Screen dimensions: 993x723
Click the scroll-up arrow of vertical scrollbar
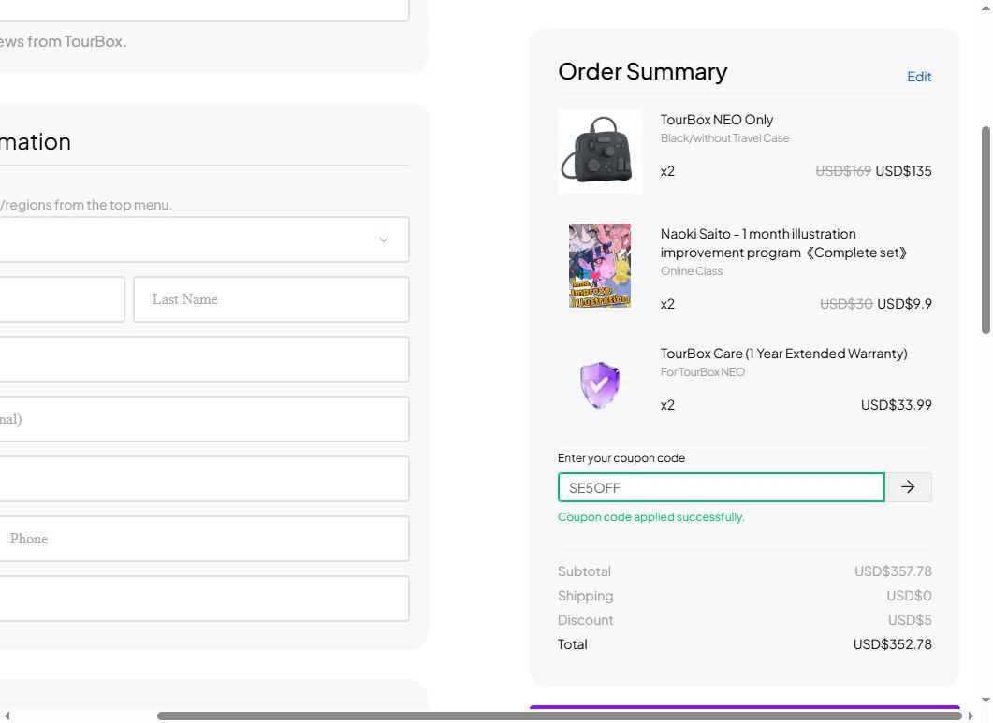[986, 7]
